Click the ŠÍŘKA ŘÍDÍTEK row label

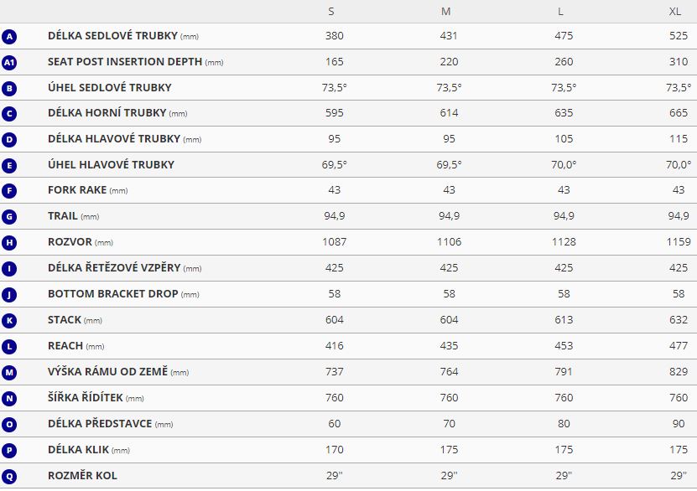pyautogui.click(x=96, y=397)
